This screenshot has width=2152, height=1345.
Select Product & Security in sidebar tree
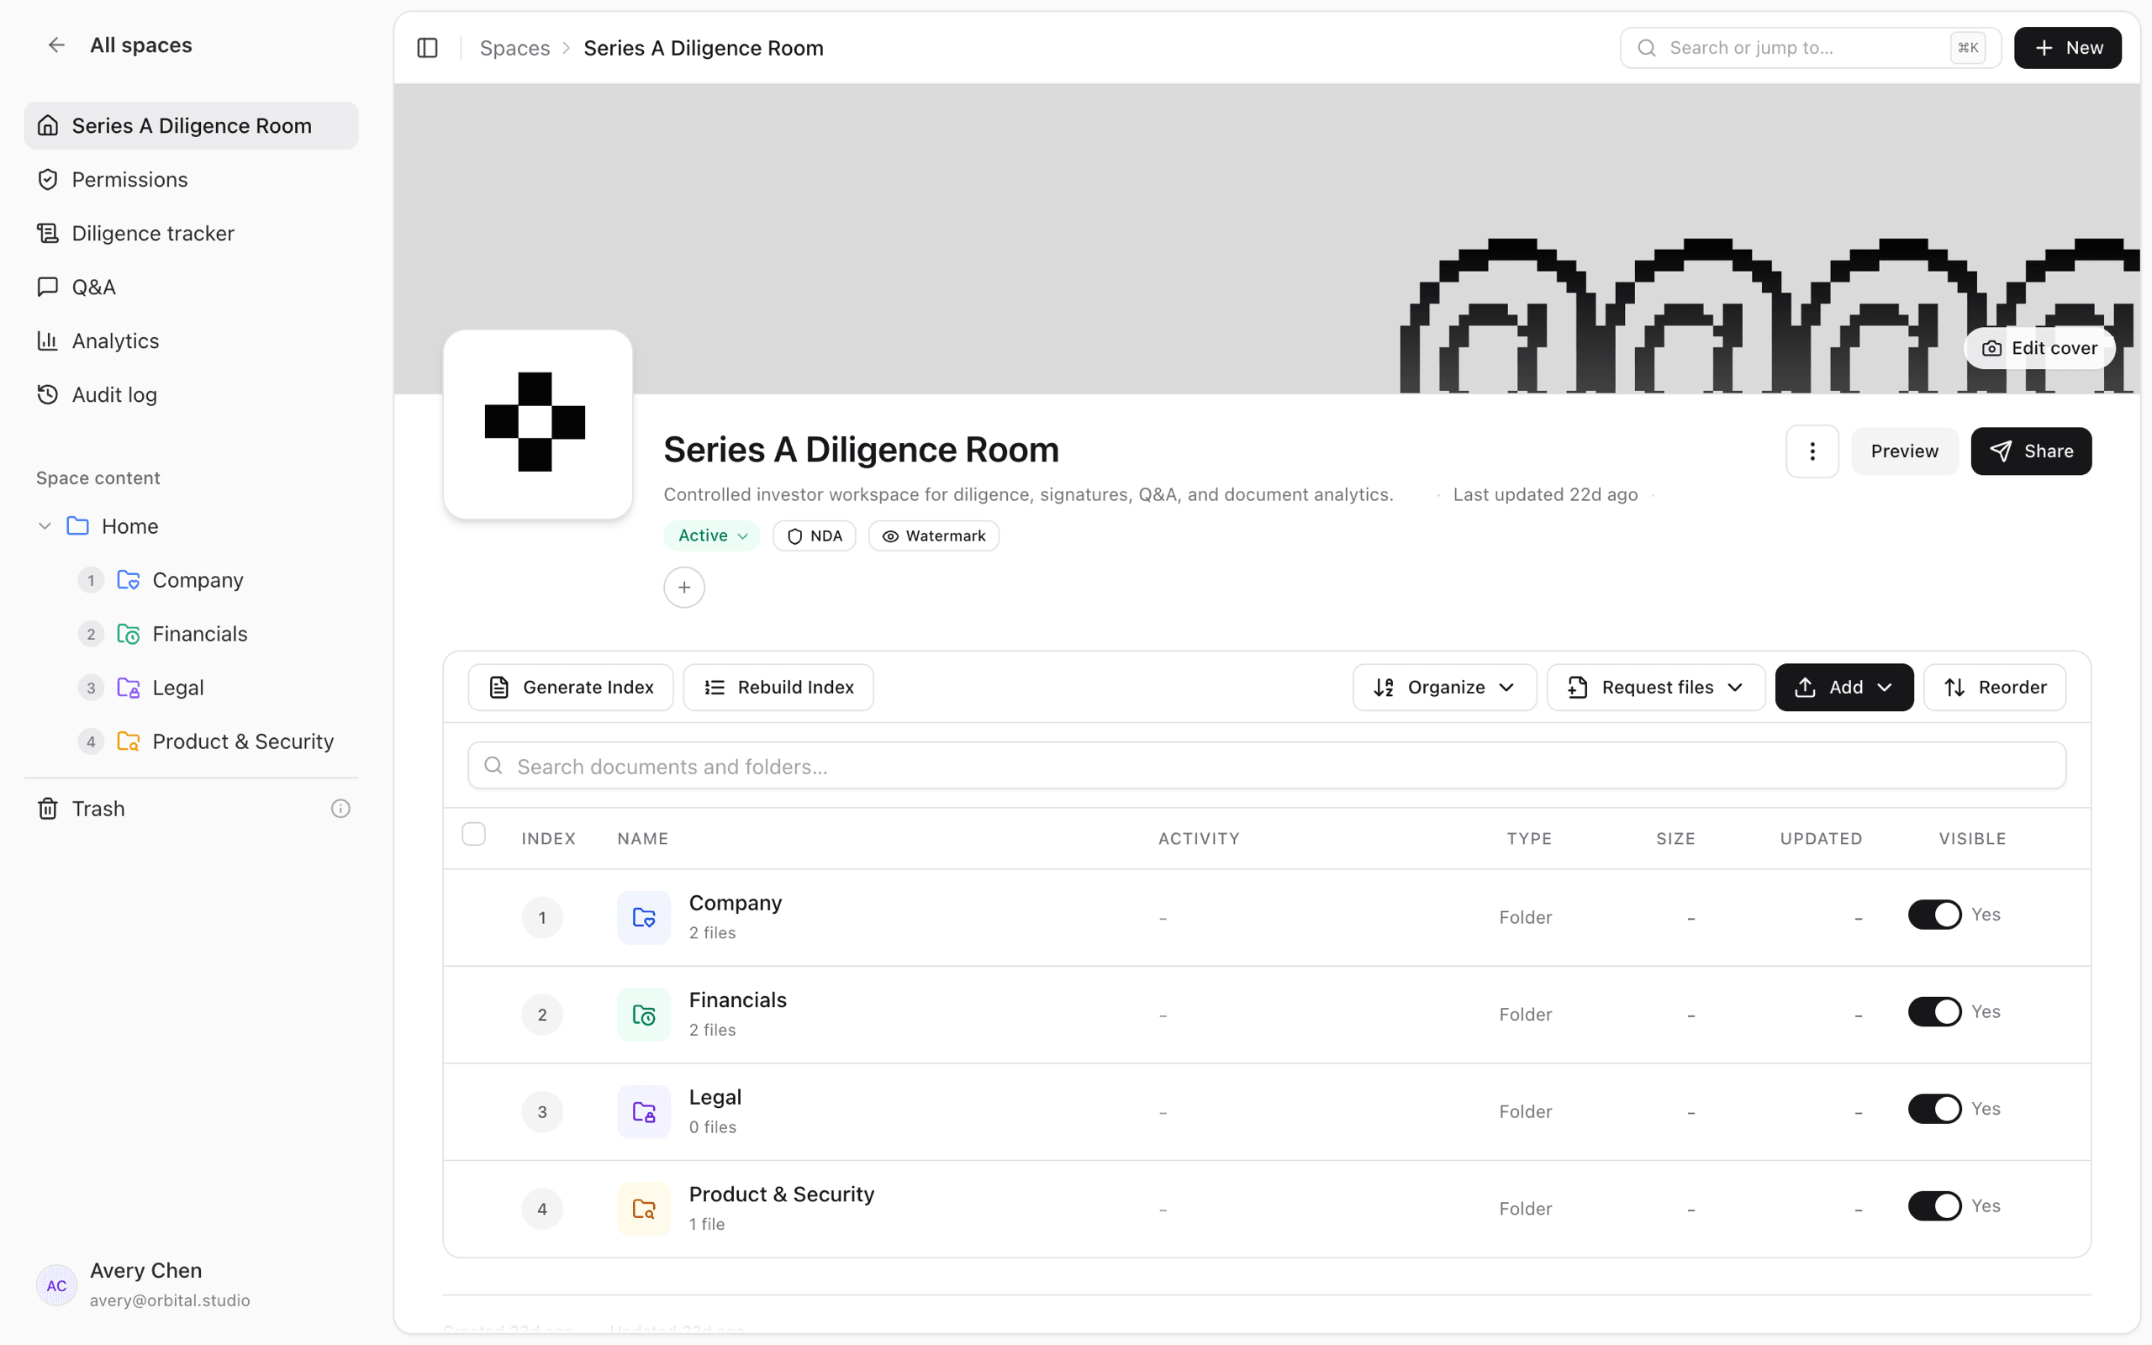tap(243, 742)
